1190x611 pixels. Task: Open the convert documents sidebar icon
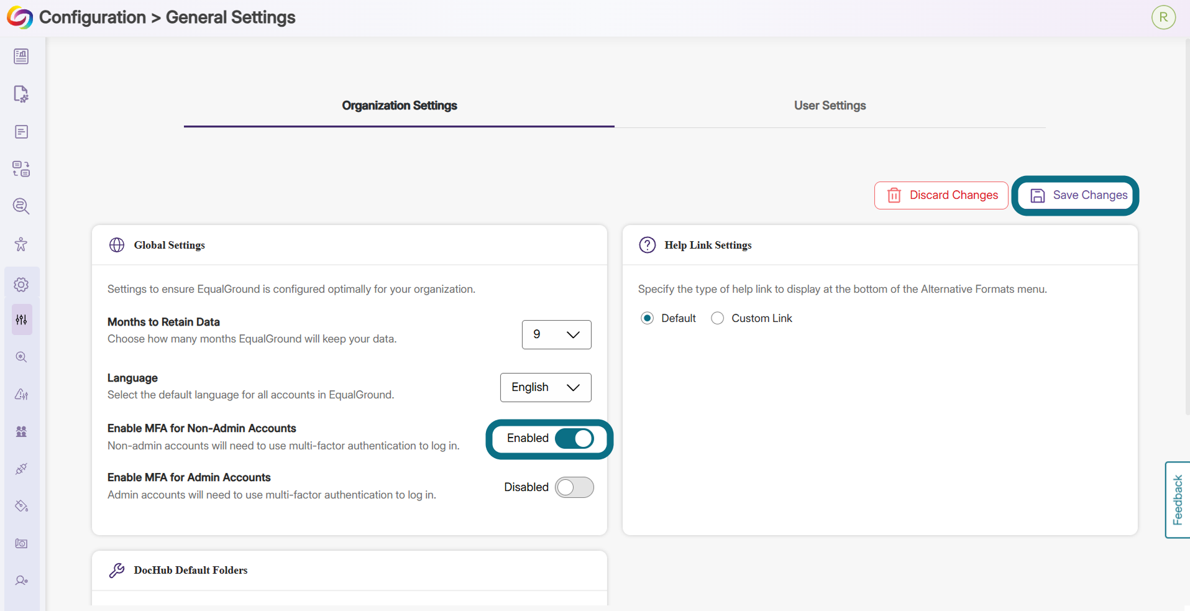pos(21,169)
